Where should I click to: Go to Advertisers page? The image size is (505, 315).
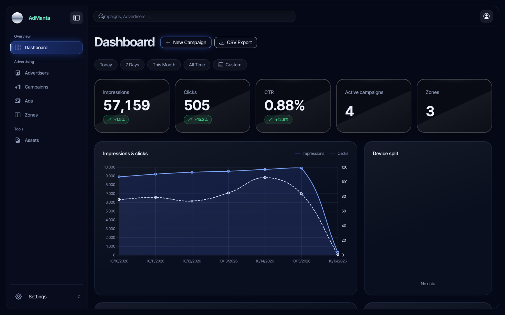click(x=47, y=73)
